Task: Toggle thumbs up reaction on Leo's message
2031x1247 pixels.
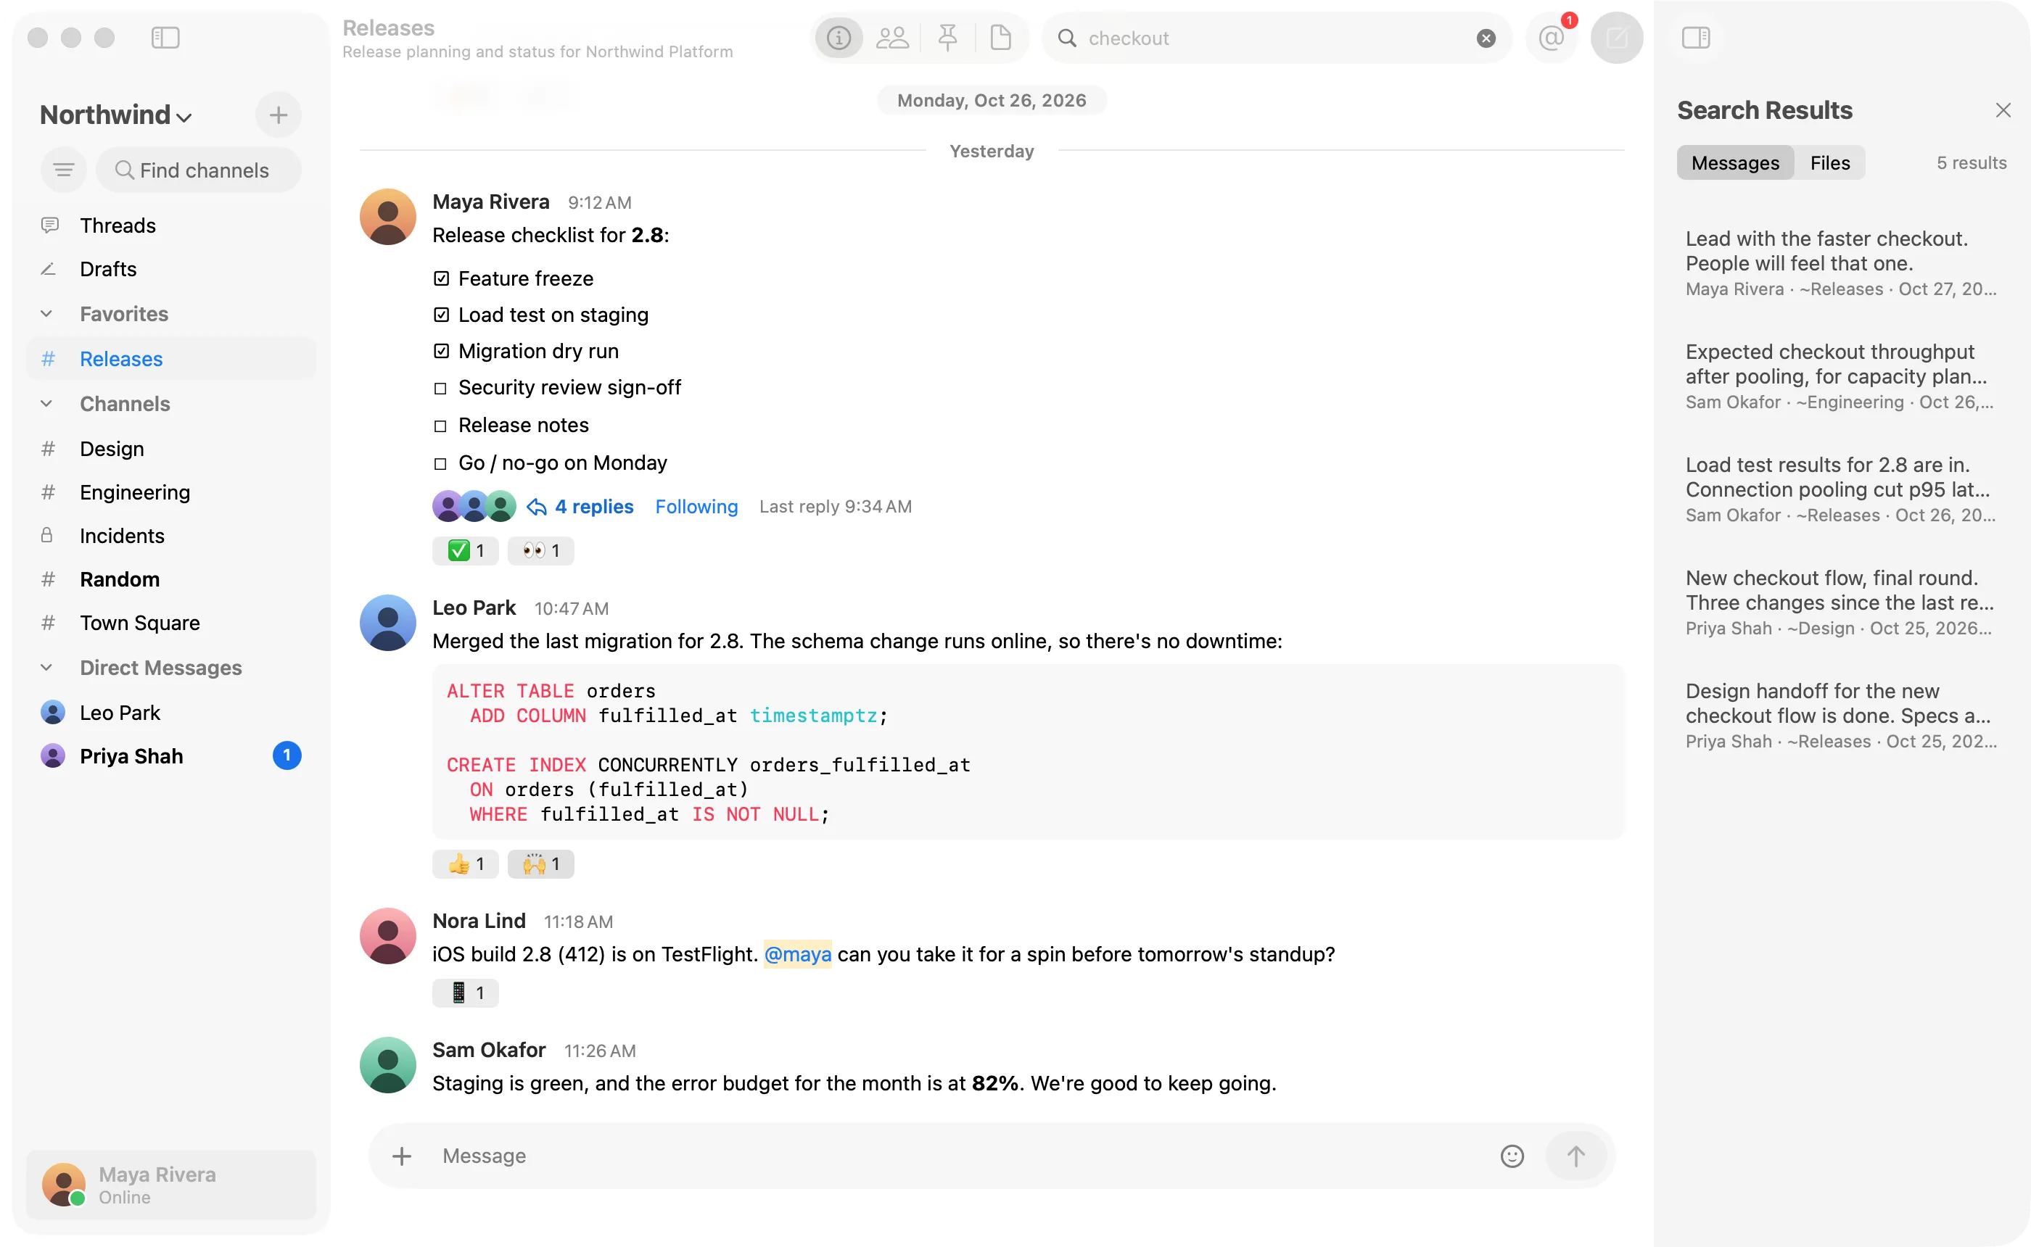Action: [465, 864]
